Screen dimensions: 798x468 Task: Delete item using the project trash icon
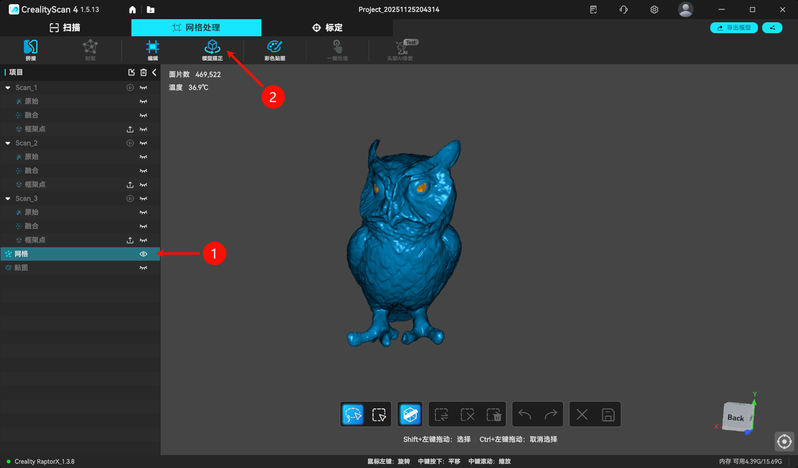(x=143, y=73)
